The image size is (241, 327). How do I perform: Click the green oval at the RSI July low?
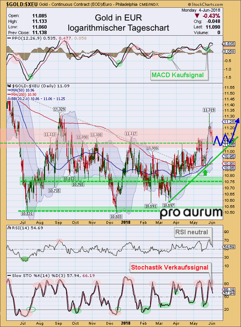[x=25, y=259]
